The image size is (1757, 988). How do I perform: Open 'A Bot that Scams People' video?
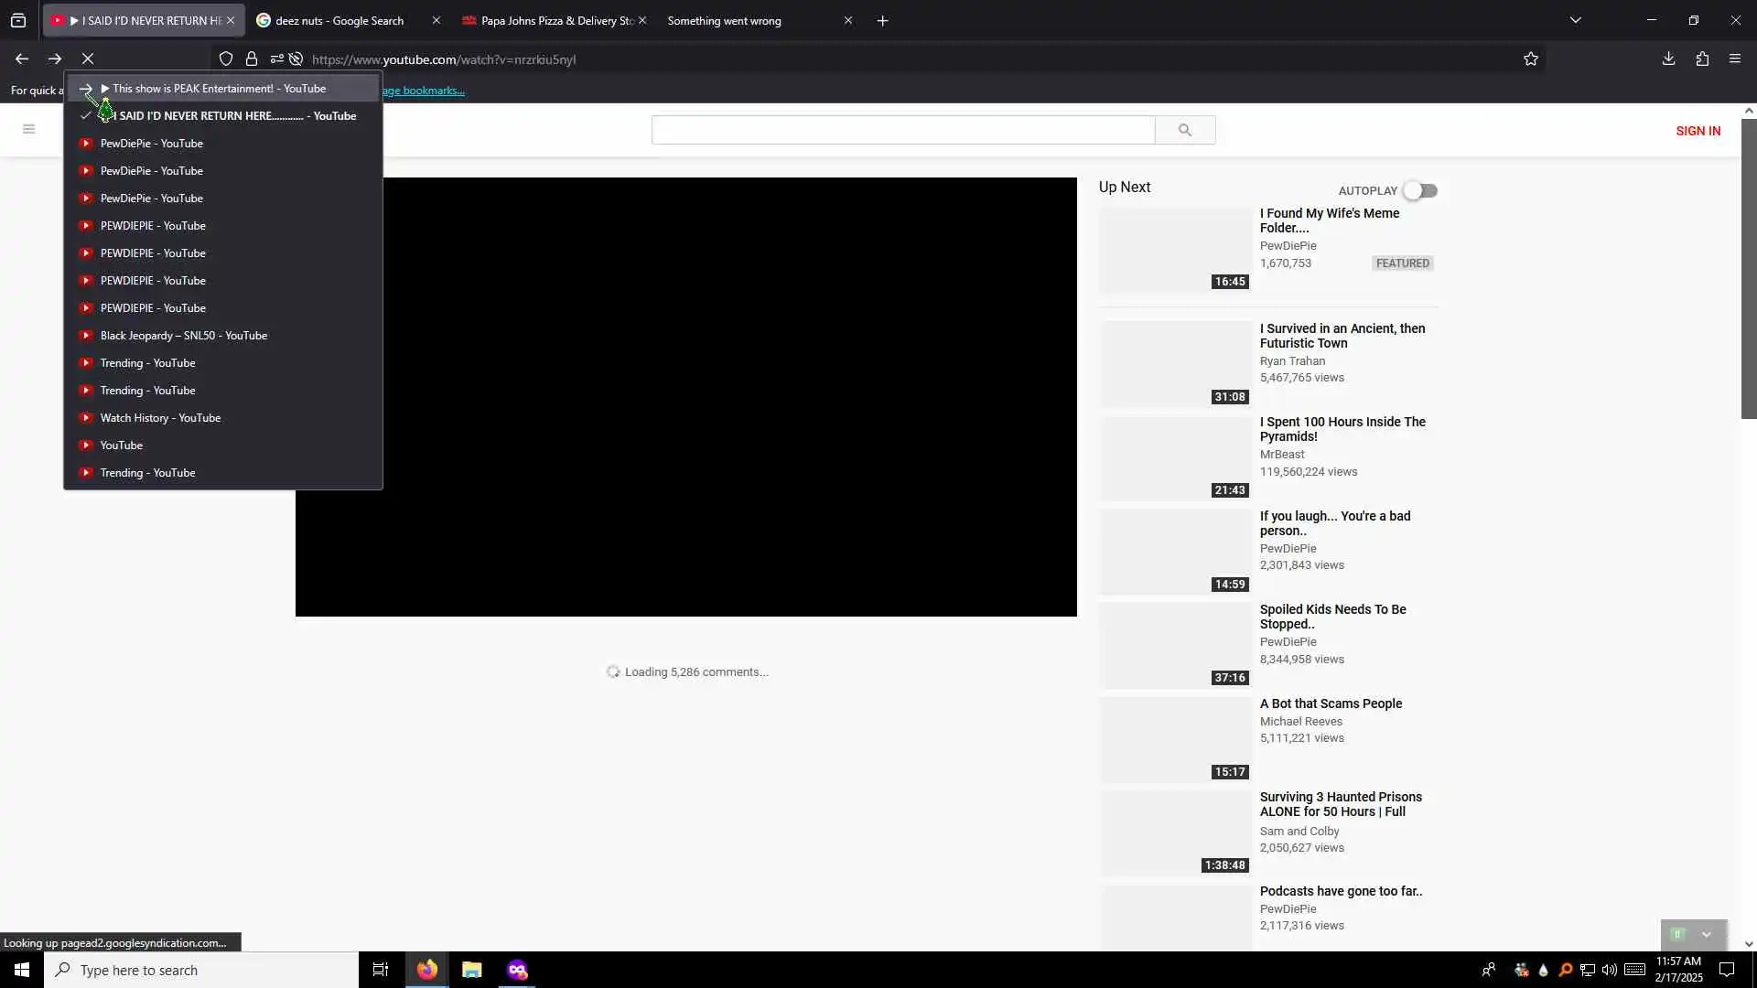pos(1331,703)
